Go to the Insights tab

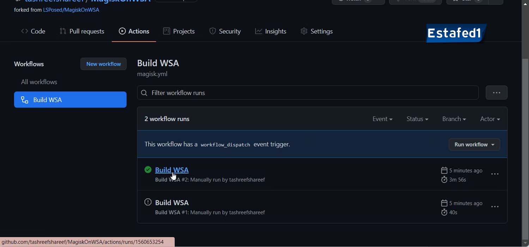[271, 31]
